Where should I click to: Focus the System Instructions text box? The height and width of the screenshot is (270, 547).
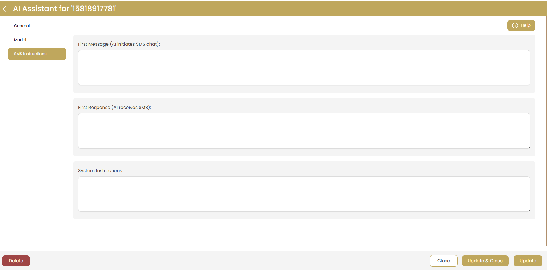tap(304, 194)
